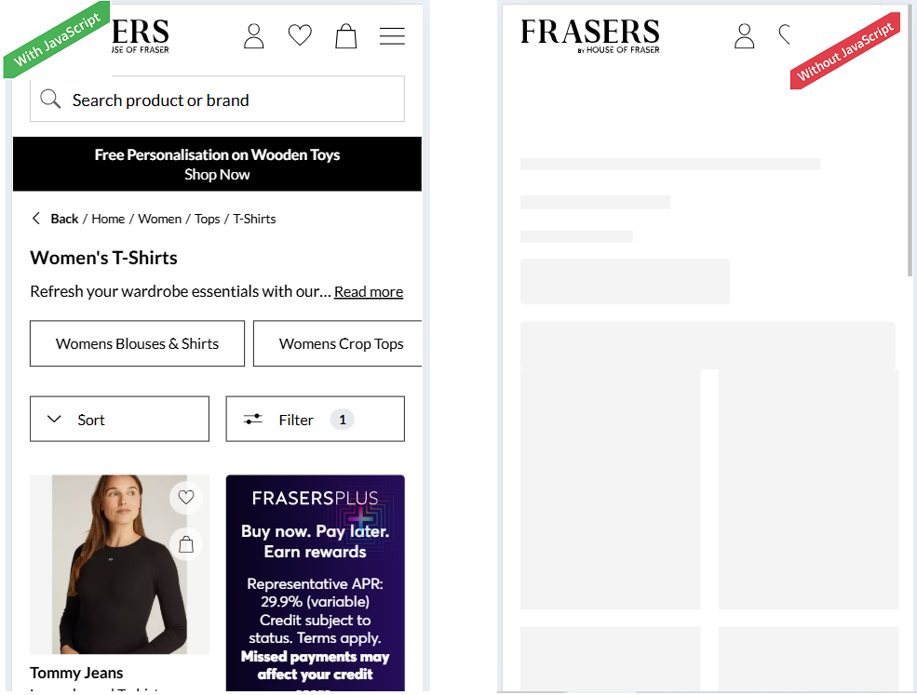Viewport: 917px width, 695px height.
Task: Click the Back arrow chevron in breadcrumb
Action: pos(36,219)
